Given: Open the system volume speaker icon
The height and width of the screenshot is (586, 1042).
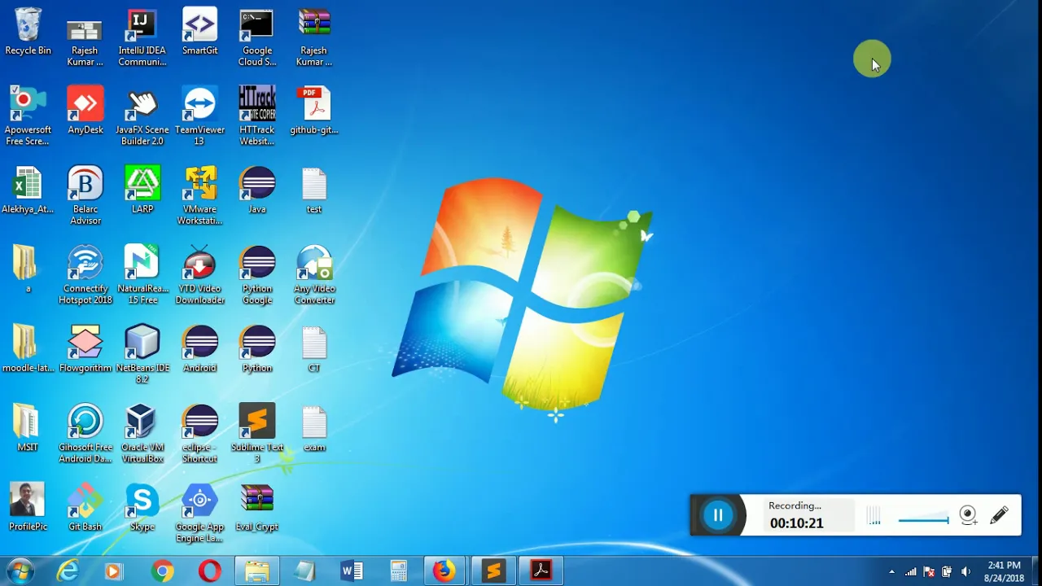Looking at the screenshot, I should [x=965, y=571].
